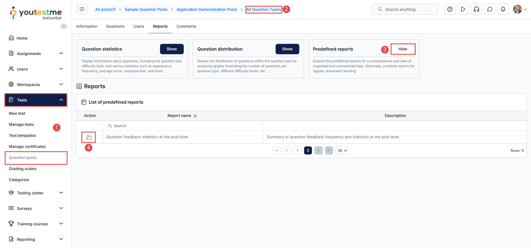Image resolution: width=531 pixels, height=248 pixels.
Task: Open the user profile avatar
Action: click(517, 9)
